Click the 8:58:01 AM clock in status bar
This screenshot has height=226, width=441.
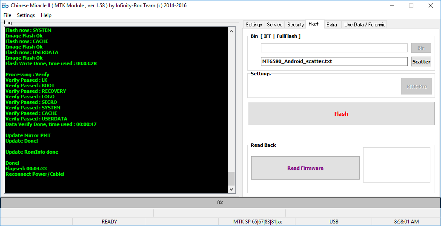point(407,221)
